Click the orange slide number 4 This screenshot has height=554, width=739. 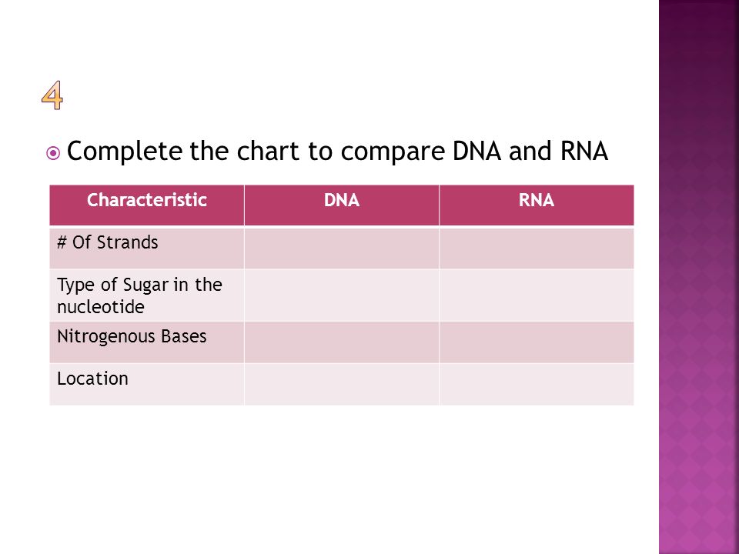coord(52,95)
